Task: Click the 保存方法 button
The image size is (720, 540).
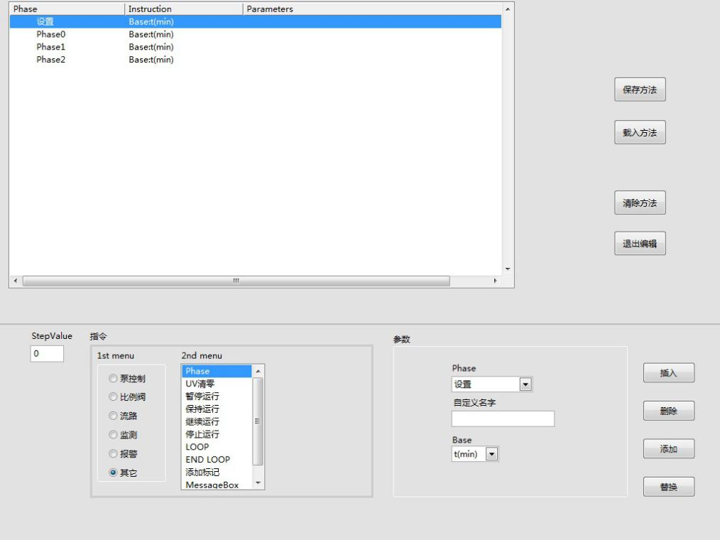Action: click(639, 90)
